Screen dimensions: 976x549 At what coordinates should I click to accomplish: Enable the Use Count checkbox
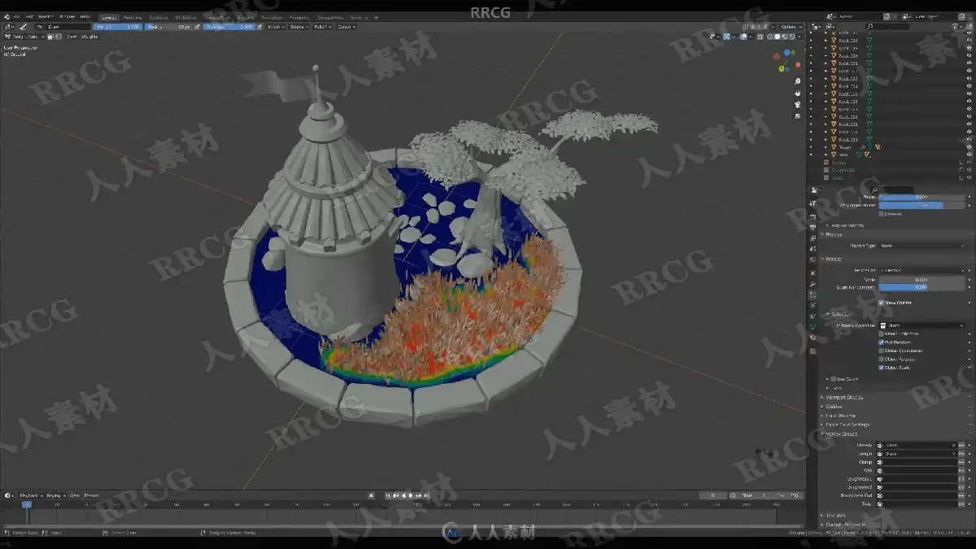point(832,379)
